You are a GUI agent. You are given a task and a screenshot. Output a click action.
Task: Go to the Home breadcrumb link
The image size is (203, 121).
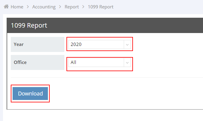tap(17, 7)
